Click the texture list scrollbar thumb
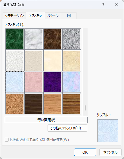Image resolution: width=124 pixels, height=159 pixels. click(x=85, y=108)
